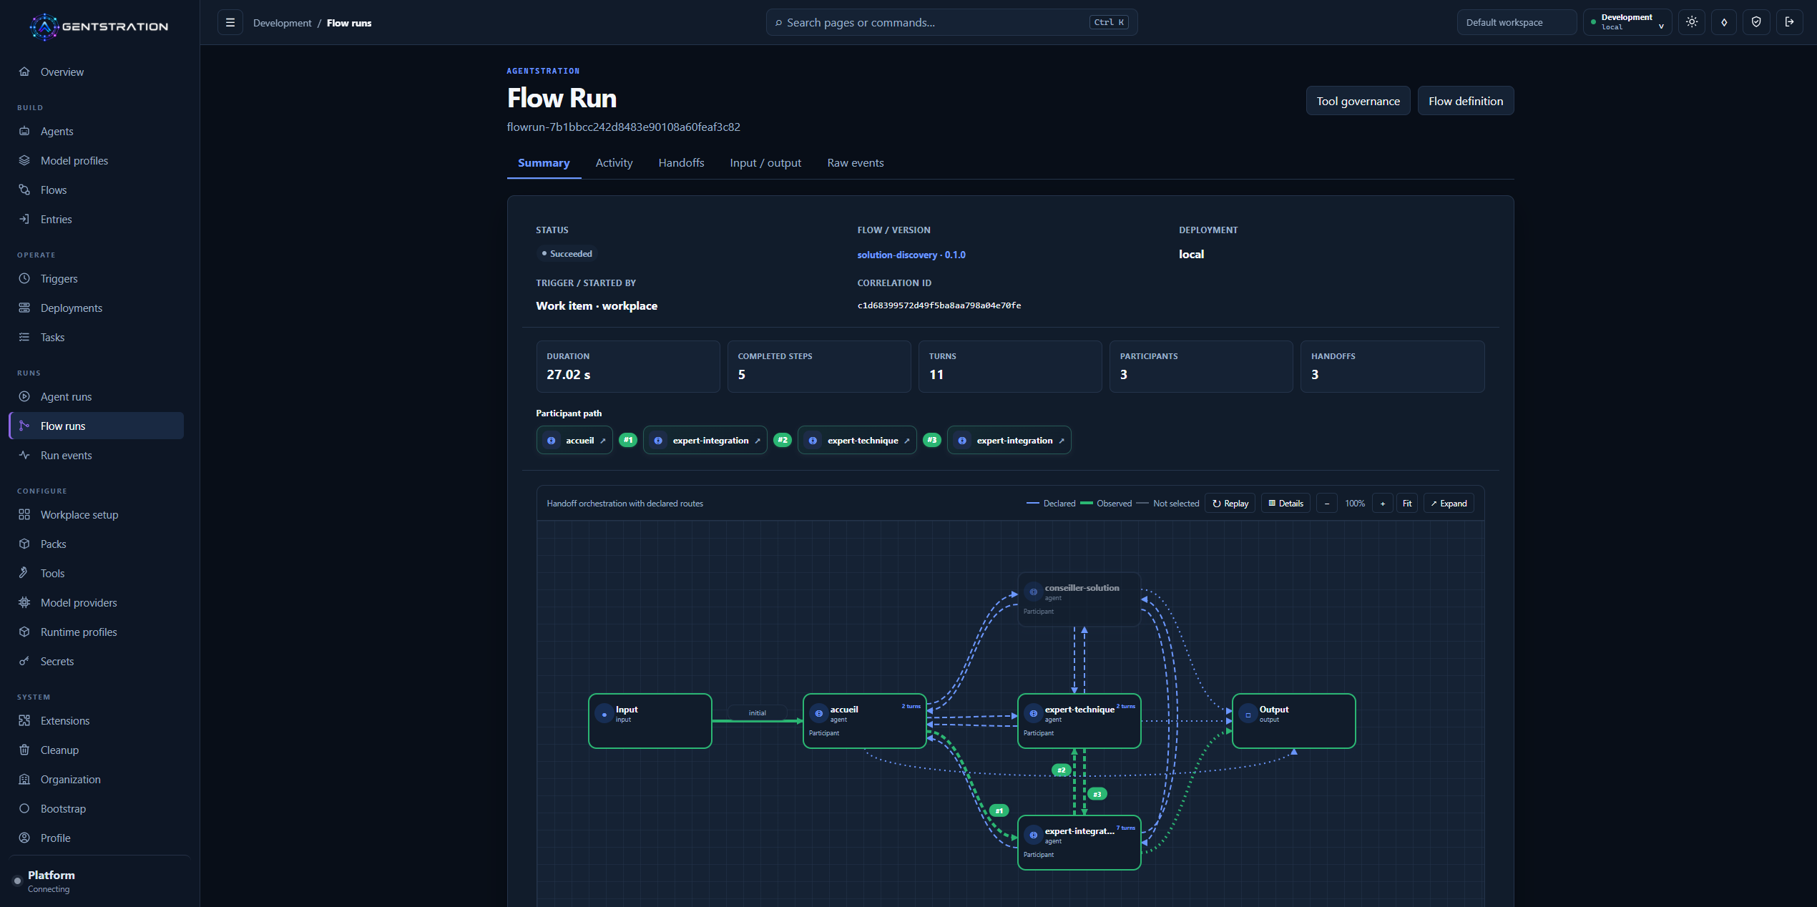Toggle the graph Details panel
The image size is (1817, 907).
[1286, 504]
